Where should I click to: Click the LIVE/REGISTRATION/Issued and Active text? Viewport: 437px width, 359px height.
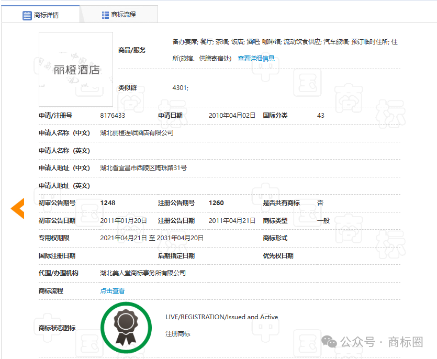click(222, 317)
